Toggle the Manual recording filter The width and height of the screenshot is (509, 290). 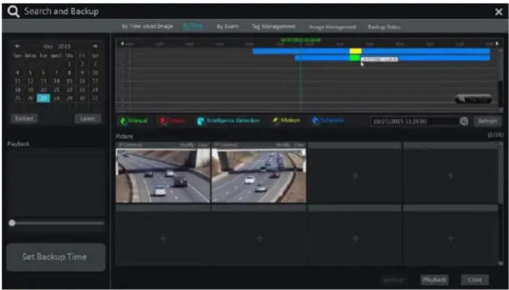[134, 121]
